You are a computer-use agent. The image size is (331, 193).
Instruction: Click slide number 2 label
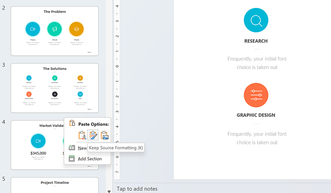(4, 8)
